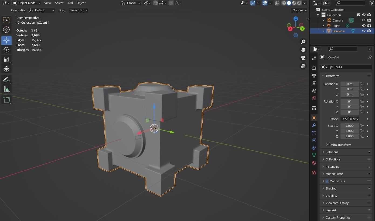Open the Render properties tab icon
Image resolution: width=375 pixels, height=221 pixels.
tap(314, 68)
